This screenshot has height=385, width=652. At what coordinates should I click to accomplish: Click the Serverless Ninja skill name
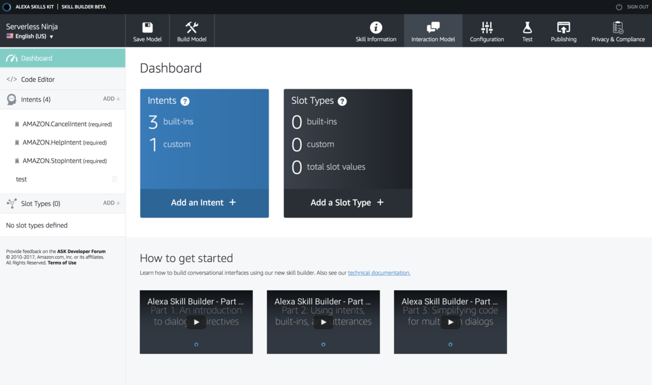tap(32, 26)
